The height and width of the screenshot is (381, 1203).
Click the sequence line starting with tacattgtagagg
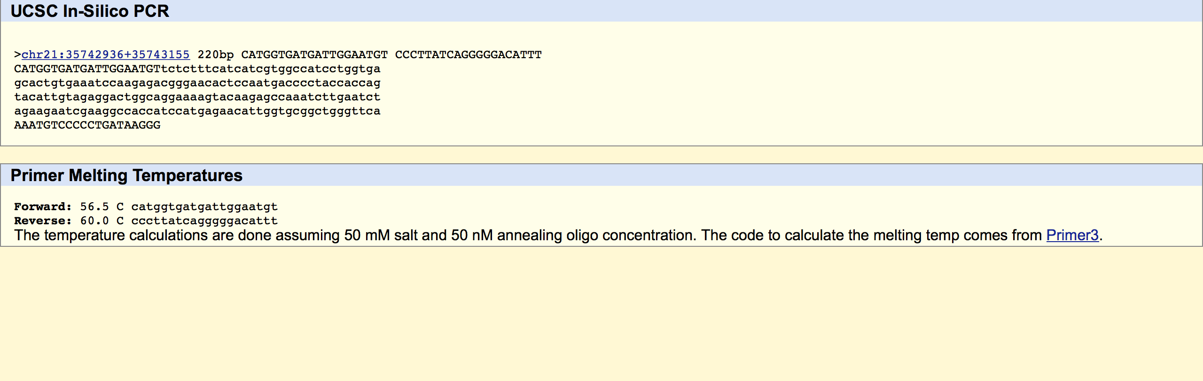[197, 97]
